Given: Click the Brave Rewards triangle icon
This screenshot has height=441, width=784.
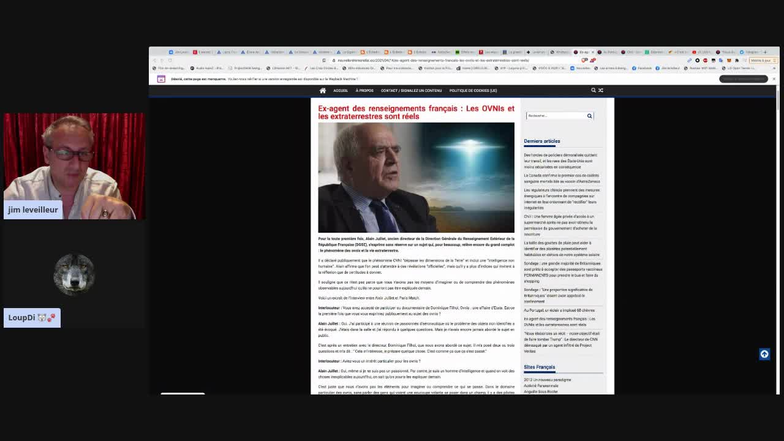Looking at the screenshot, I should (x=593, y=60).
